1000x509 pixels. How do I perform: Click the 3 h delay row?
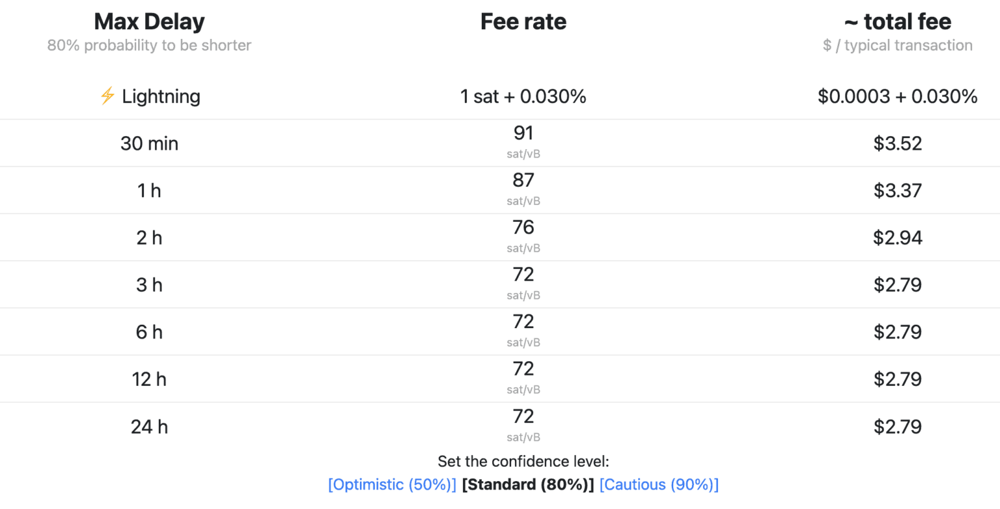tap(149, 285)
